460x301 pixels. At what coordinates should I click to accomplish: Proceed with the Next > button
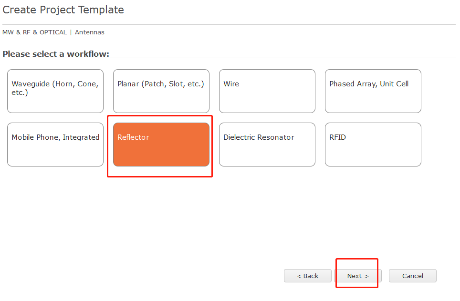point(357,276)
